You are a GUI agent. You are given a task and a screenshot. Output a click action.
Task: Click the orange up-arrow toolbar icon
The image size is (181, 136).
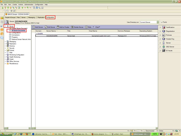click(x=11, y=8)
